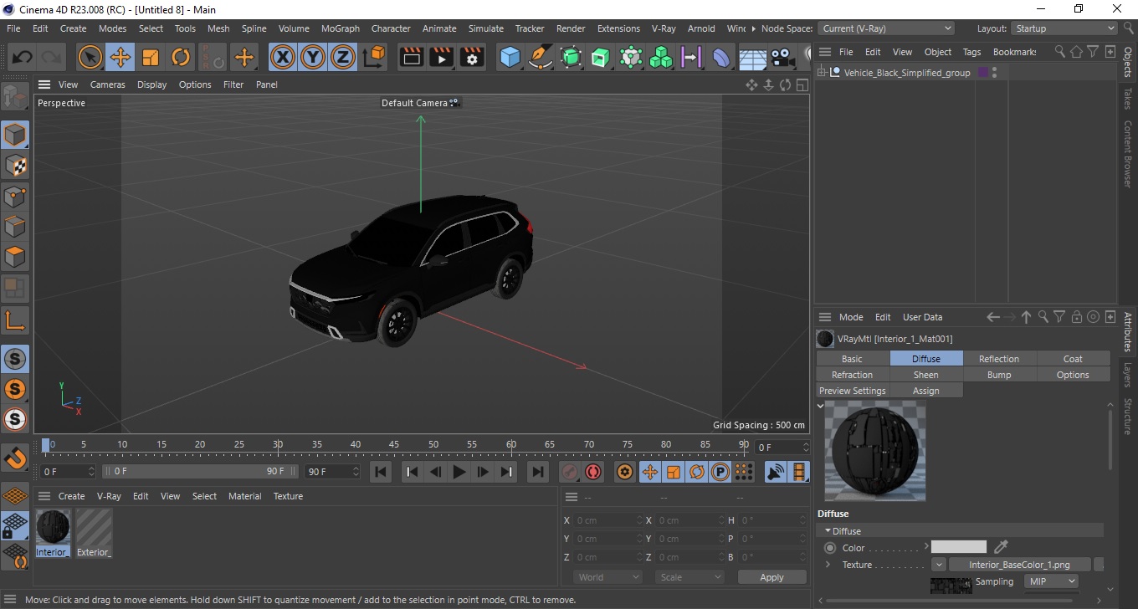Screen dimensions: 1138x609
Task: Toggle Position keyframe recording icon
Action: coord(649,472)
